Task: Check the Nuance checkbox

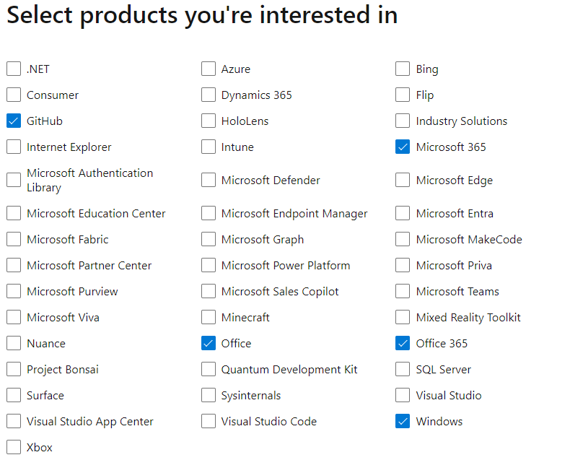Action: (14, 343)
